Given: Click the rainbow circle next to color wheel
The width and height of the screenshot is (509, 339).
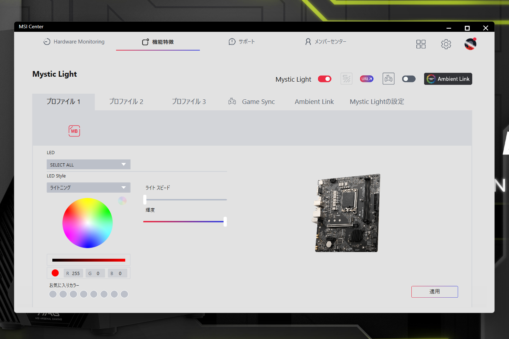Looking at the screenshot, I should point(122,200).
